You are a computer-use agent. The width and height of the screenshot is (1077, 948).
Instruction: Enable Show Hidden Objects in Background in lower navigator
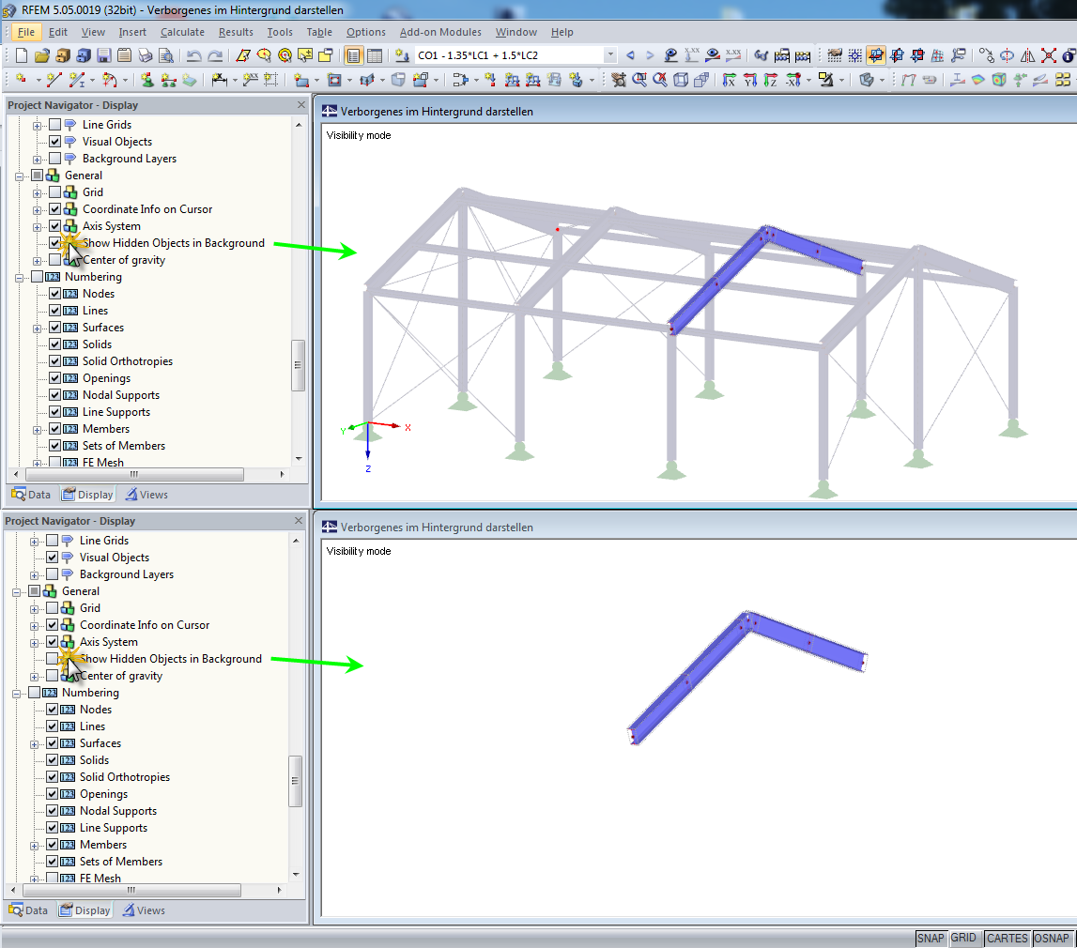click(x=53, y=659)
